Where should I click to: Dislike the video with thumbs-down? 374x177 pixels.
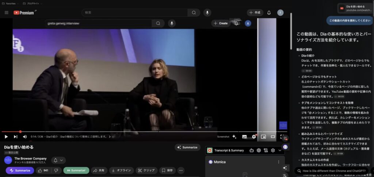[x=56, y=170]
